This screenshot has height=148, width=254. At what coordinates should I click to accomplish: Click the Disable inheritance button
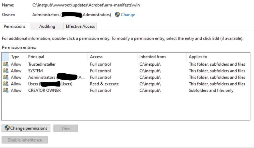pos(25,140)
